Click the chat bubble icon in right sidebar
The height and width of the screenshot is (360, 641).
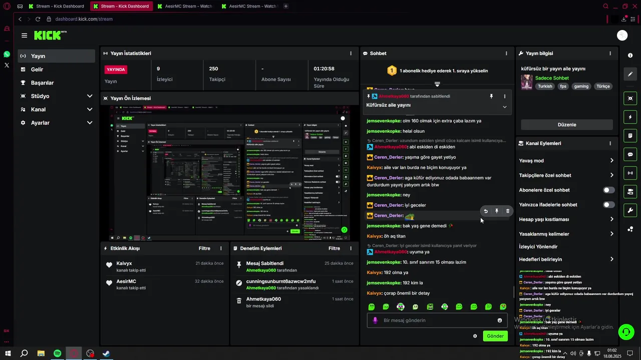coord(630,154)
